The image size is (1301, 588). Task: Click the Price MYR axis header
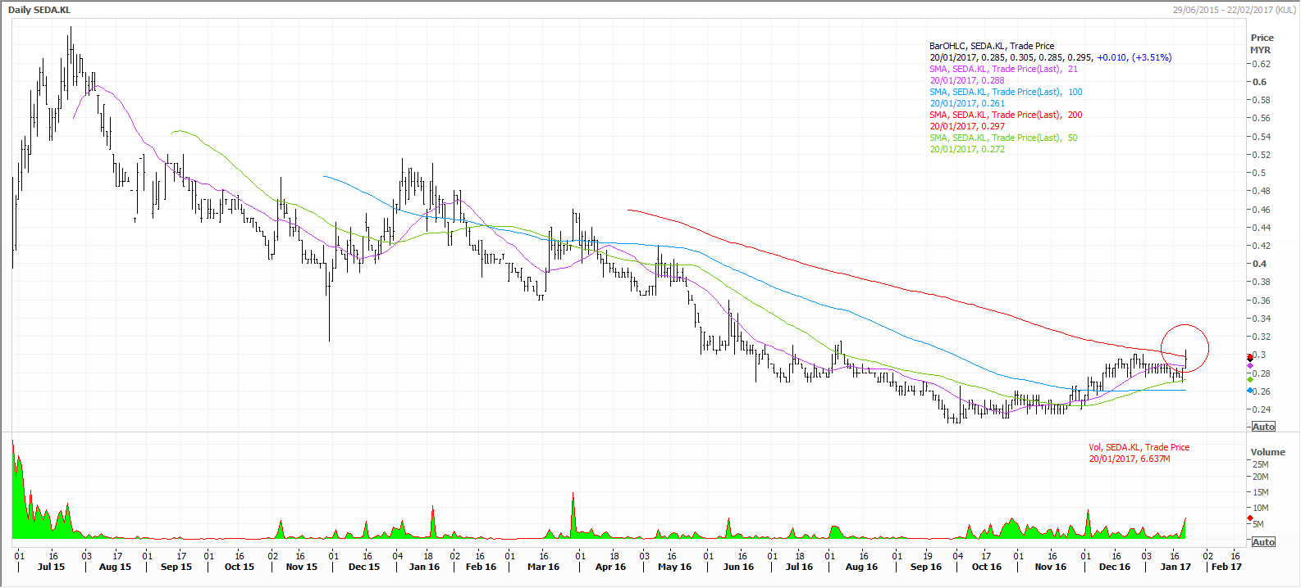pos(1262,43)
